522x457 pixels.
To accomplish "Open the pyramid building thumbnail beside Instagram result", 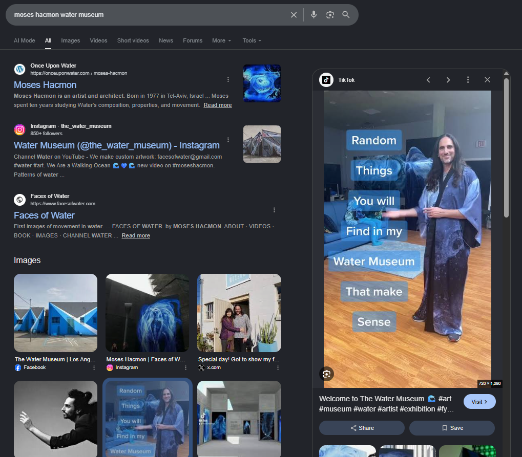I will point(262,144).
